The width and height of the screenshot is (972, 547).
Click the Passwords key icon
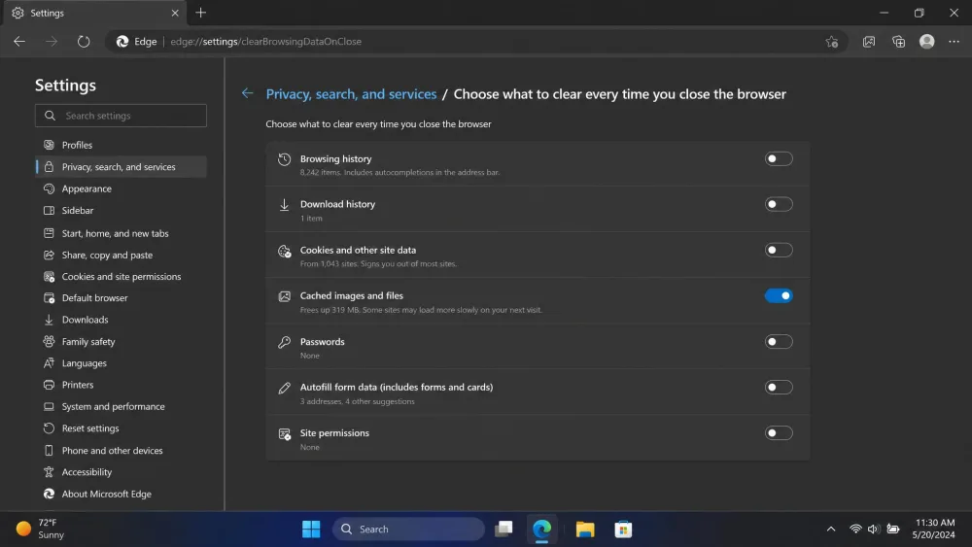[284, 342]
